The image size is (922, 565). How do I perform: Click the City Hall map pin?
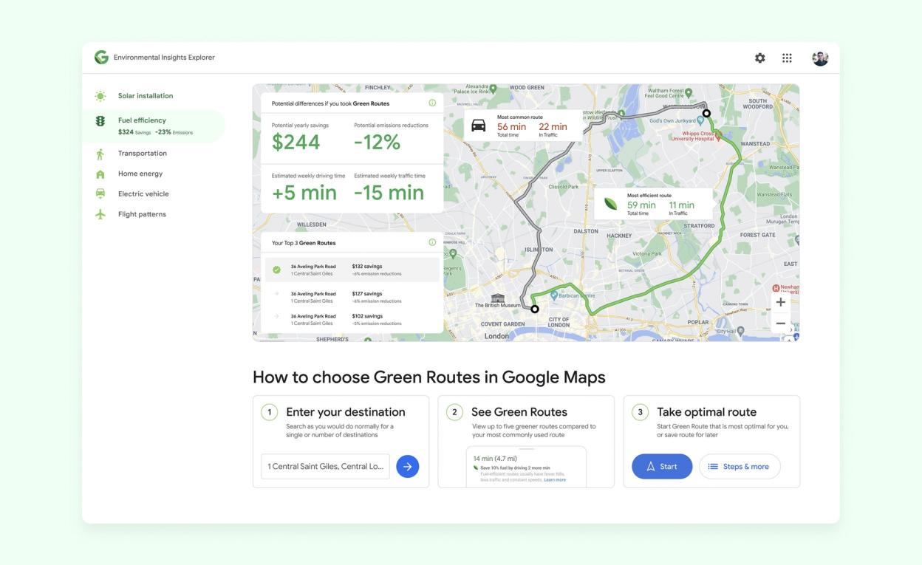point(741,331)
